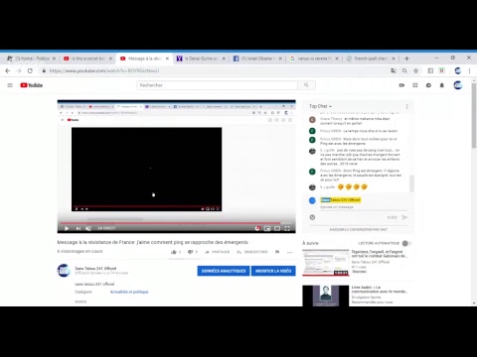
Task: Click the search magnifier button on YouTube
Action: coord(306,85)
